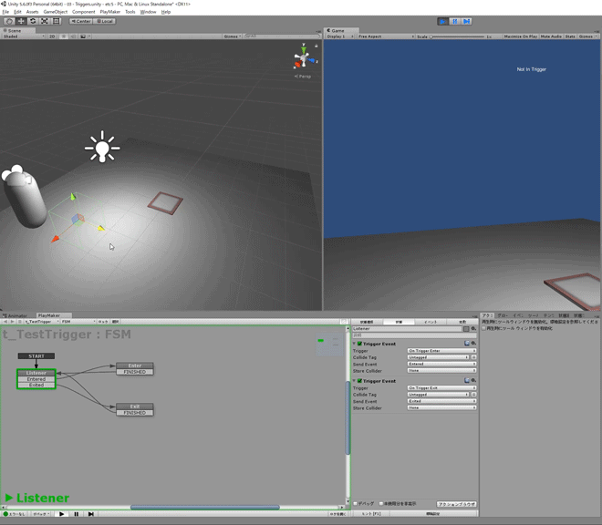The height and width of the screenshot is (525, 602).
Task: Toggle first Trigger Event enabled checkbox
Action: [x=359, y=344]
